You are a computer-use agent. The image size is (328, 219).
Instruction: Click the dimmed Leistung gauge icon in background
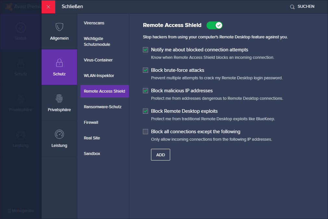(x=21, y=135)
